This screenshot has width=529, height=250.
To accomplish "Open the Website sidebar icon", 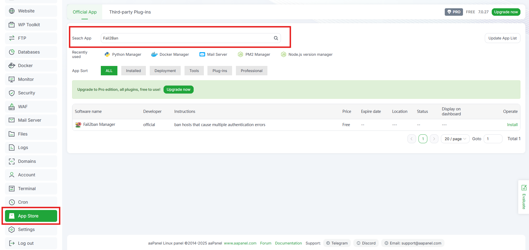I will click(x=12, y=11).
